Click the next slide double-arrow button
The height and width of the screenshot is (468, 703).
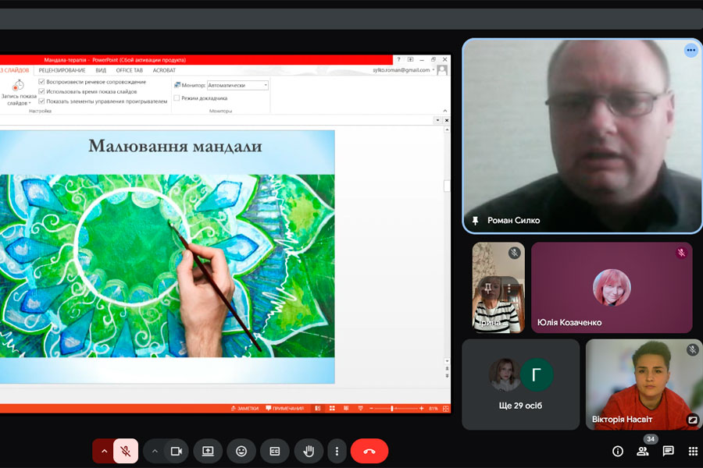click(x=447, y=376)
